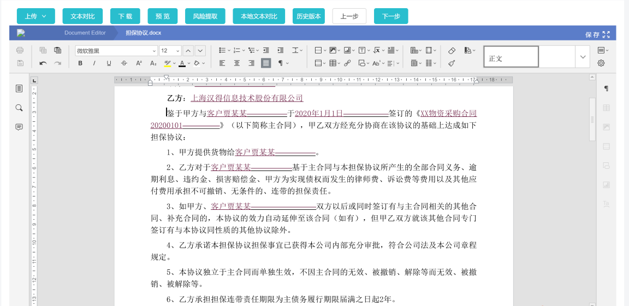Open the font name dropdown 微软雅黑
Image resolution: width=629 pixels, height=306 pixels.
[x=116, y=51]
